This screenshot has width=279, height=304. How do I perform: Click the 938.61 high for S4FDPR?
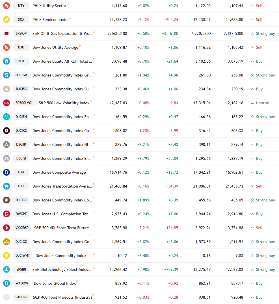(x=205, y=297)
